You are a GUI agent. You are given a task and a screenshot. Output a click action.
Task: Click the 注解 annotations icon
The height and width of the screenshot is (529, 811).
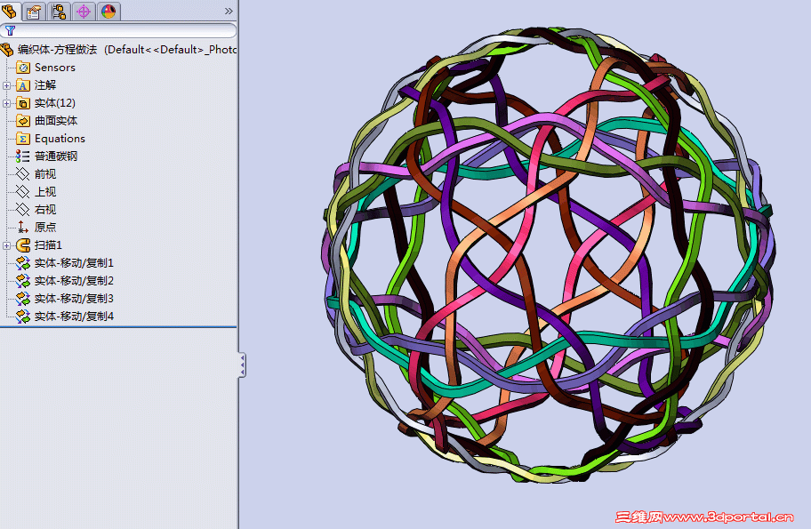coord(23,85)
